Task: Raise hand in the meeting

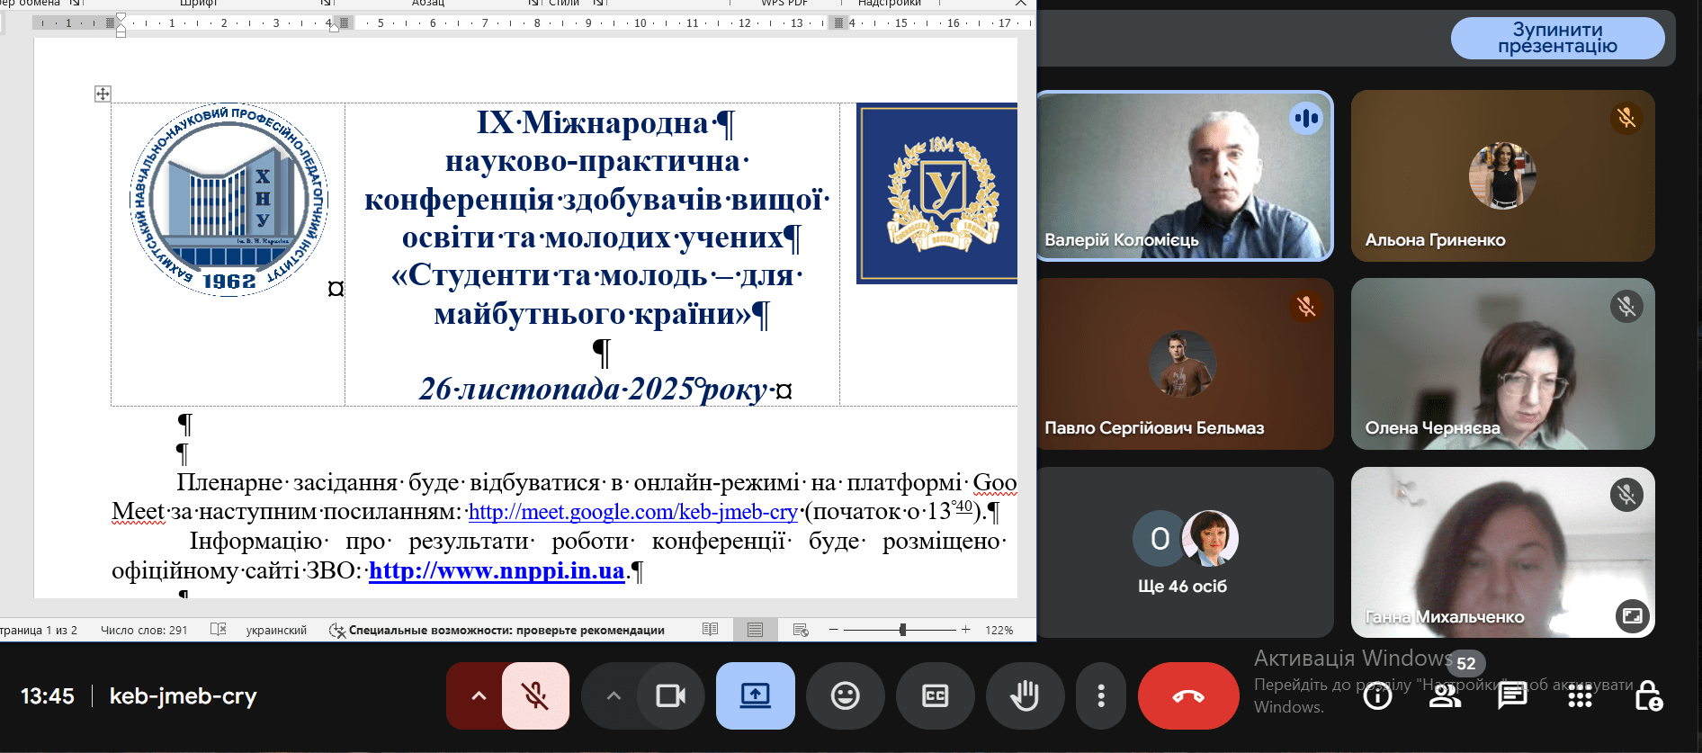Action: (1025, 695)
